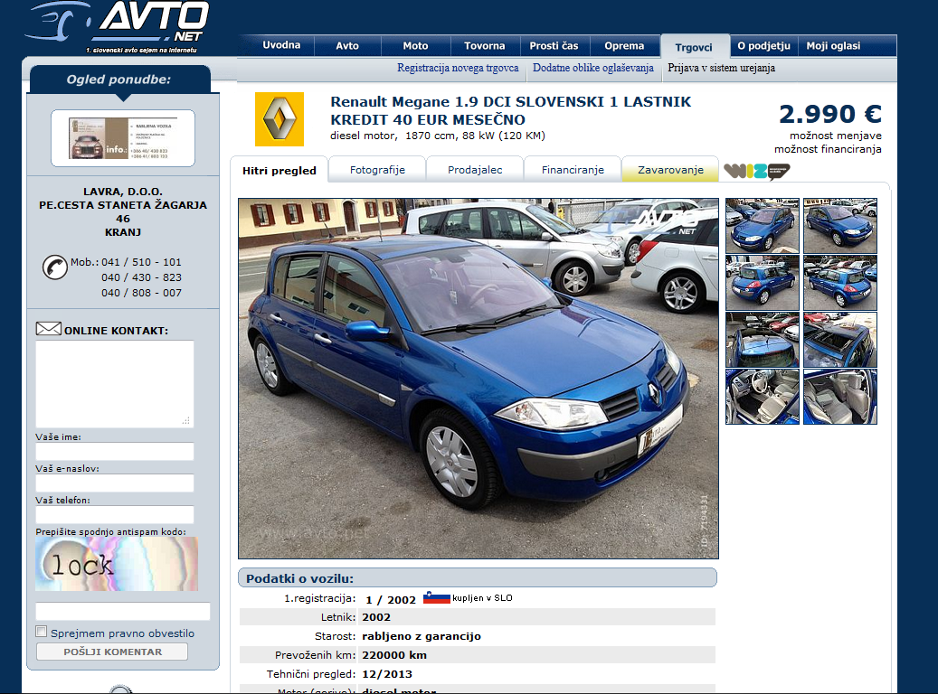Open the Uvodna menu item

point(281,45)
